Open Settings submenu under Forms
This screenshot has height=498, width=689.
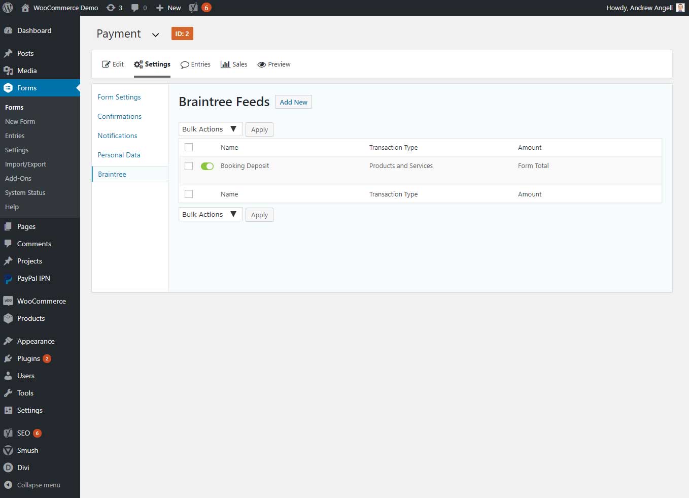(x=17, y=150)
